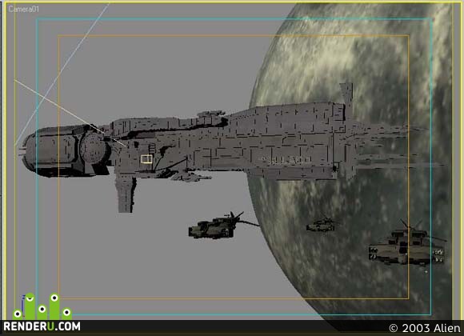Click the axis tripod gizmo in viewport corner
464x336 pixels.
tap(23, 305)
